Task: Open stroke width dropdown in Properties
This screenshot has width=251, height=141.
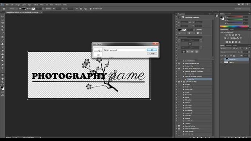Action: tap(194, 30)
